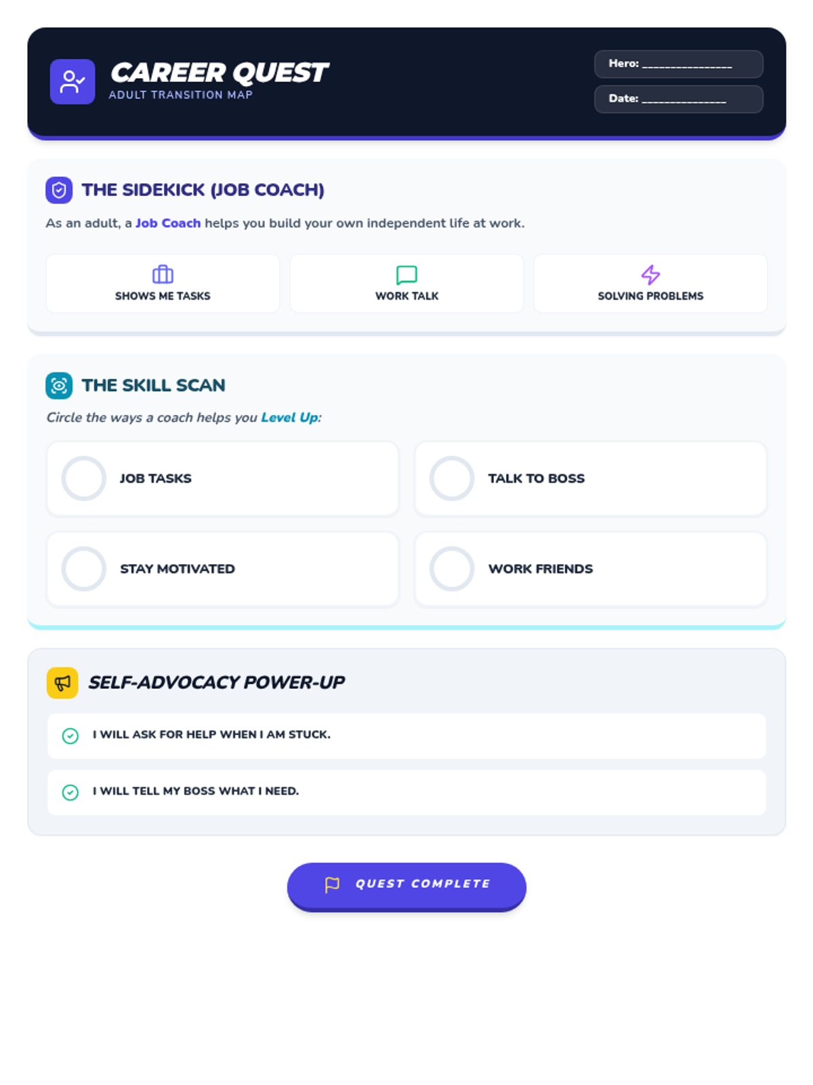Screen dimensions: 813x1085
Task: Select the Job Tasks circle
Action: click(x=83, y=478)
